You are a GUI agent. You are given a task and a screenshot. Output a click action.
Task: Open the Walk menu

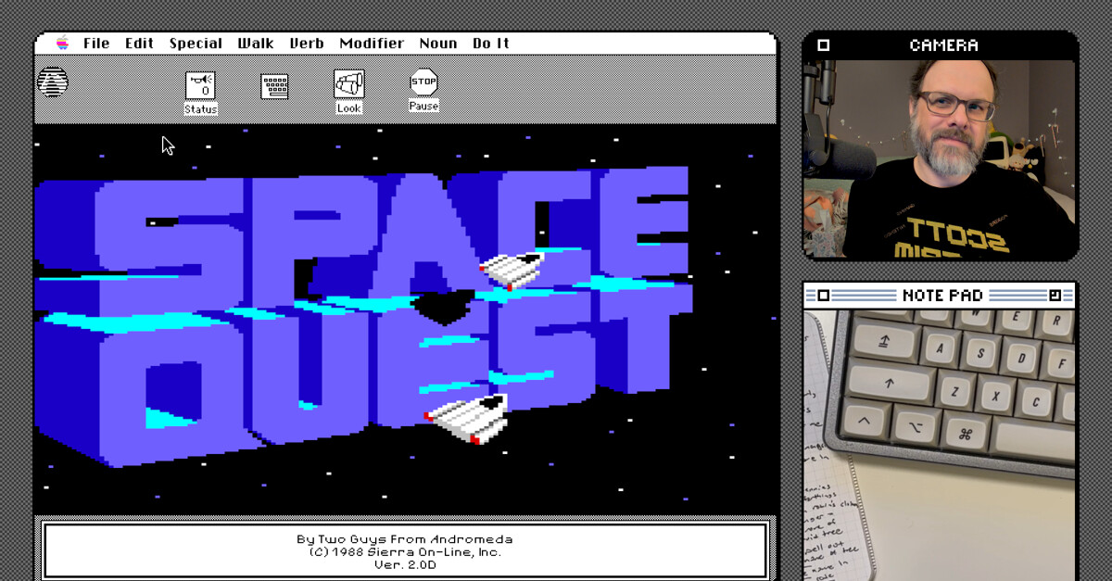tap(256, 44)
